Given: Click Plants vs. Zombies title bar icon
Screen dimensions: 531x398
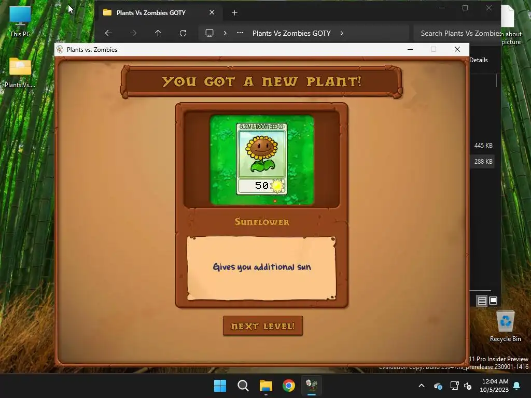Looking at the screenshot, I should (60, 49).
